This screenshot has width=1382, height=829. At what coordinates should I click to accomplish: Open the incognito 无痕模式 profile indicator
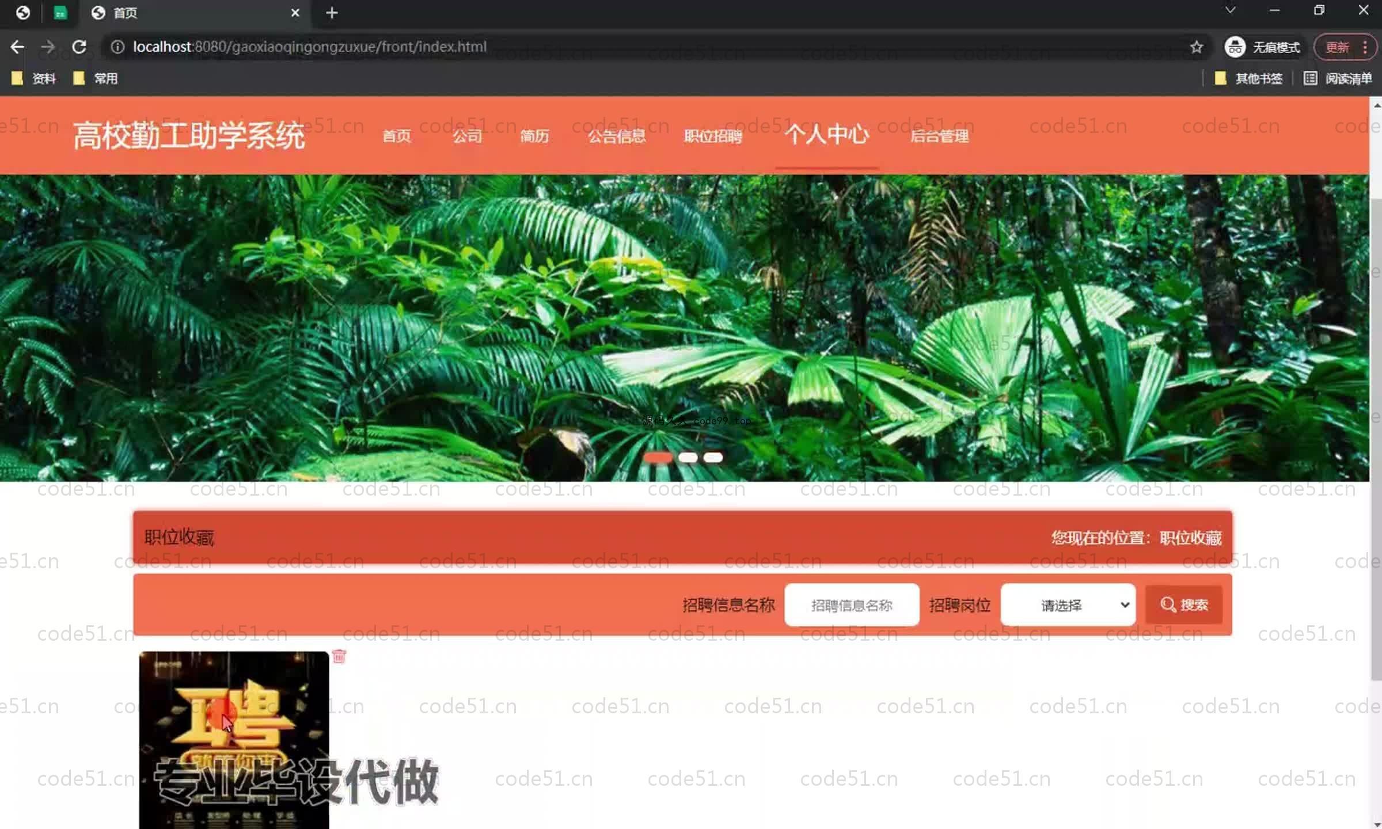1262,47
